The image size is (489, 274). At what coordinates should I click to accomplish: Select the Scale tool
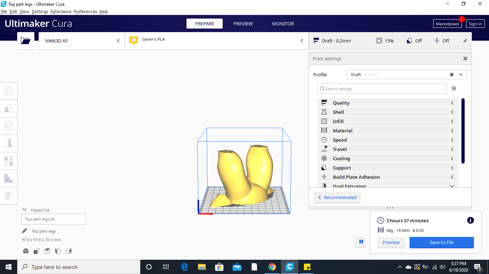pyautogui.click(x=9, y=108)
